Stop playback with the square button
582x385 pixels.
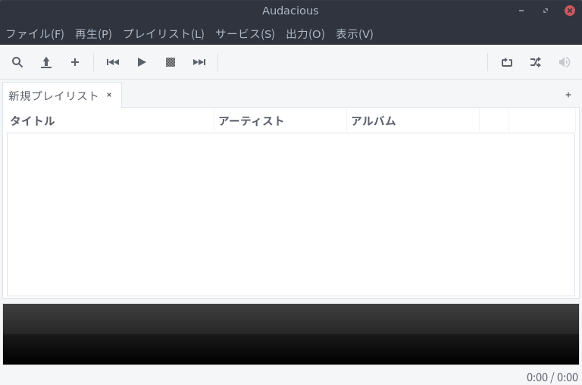171,62
